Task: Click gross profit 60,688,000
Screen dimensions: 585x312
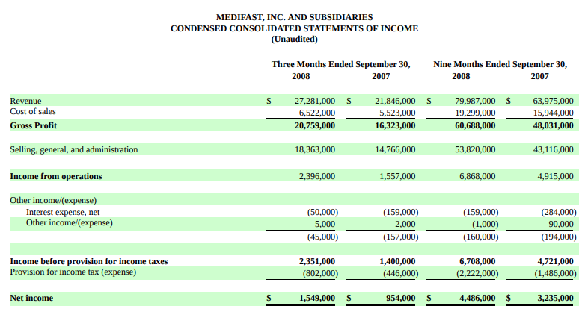Action: click(x=475, y=125)
